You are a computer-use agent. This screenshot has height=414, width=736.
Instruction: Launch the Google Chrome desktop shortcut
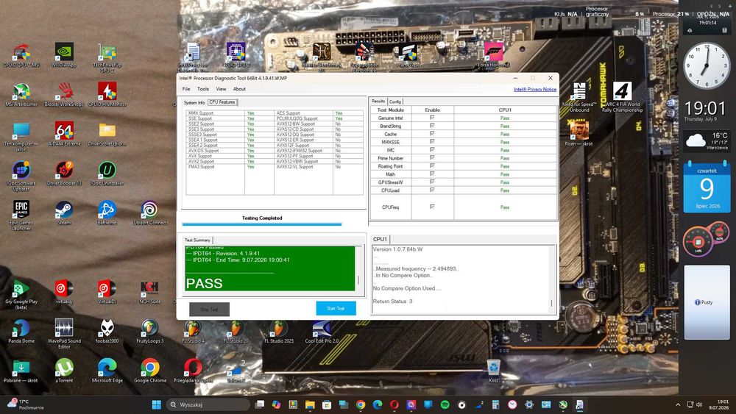[x=150, y=371]
